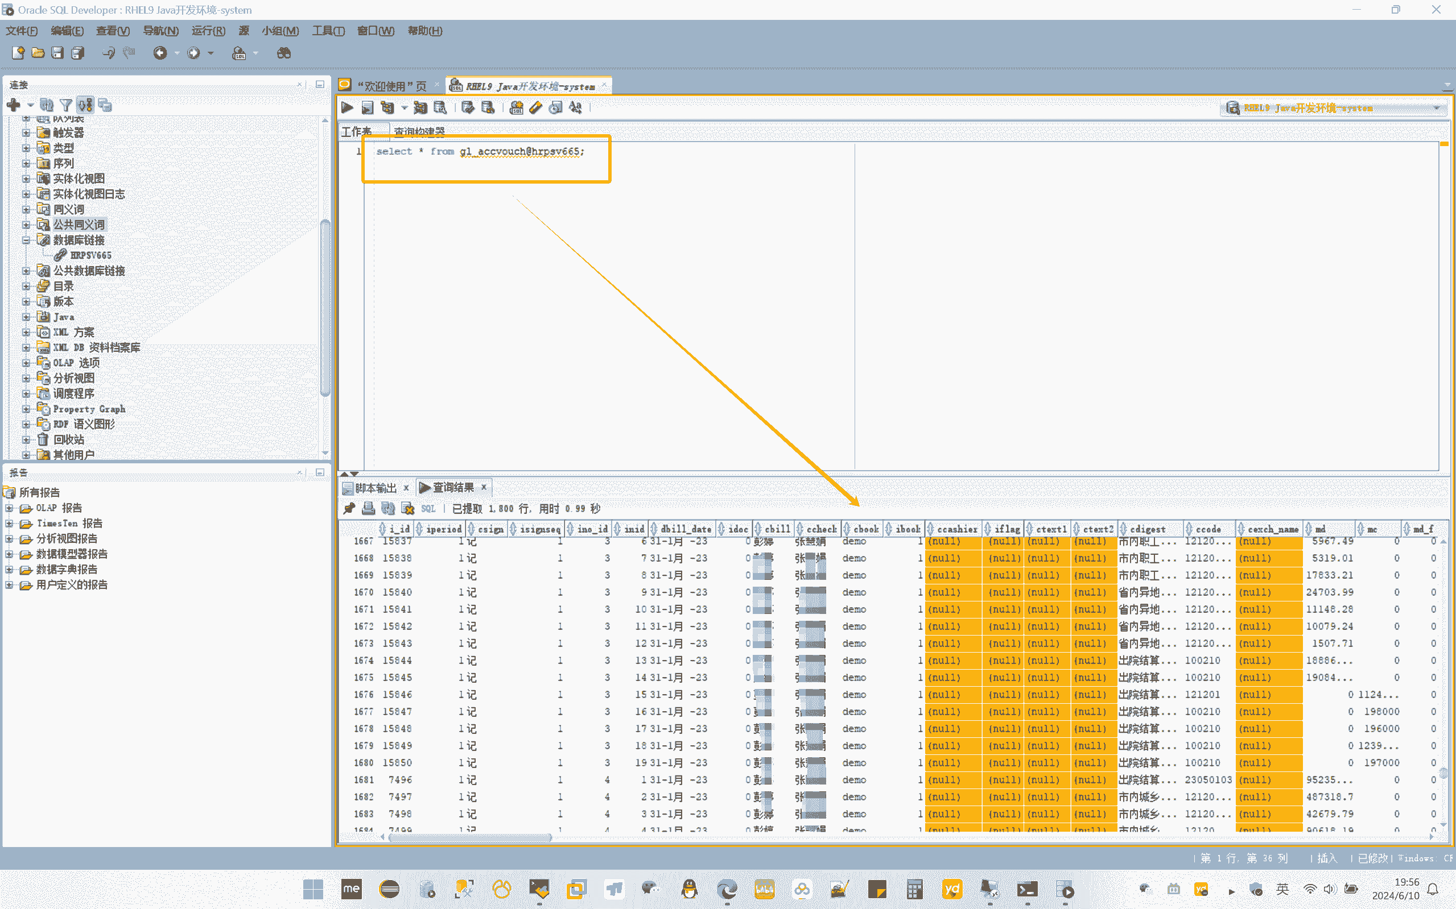Collapse the 数据库链接 tree node

point(26,240)
